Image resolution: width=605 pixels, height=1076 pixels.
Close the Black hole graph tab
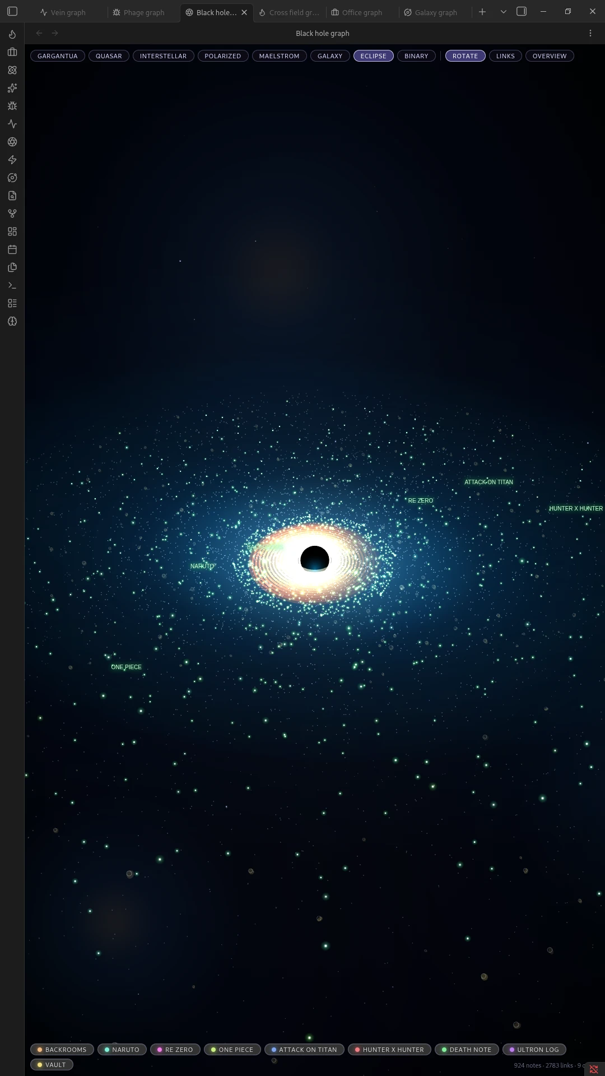point(244,12)
